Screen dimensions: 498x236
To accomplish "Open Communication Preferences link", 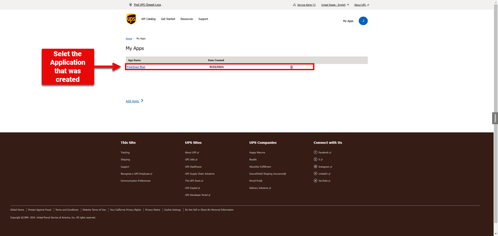I will click(135, 181).
